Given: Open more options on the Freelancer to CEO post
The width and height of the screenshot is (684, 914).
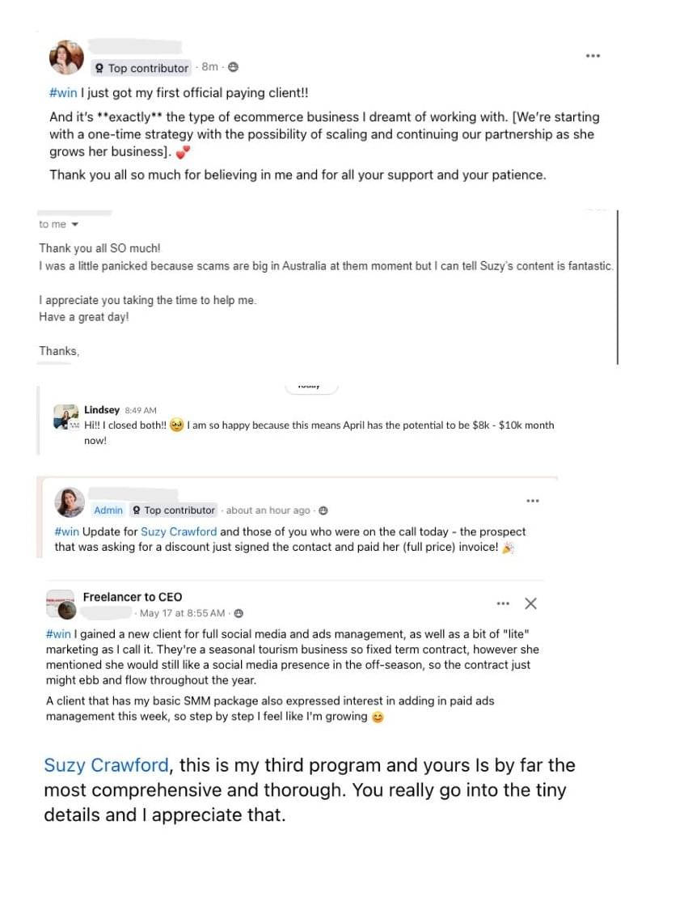Looking at the screenshot, I should (x=503, y=603).
